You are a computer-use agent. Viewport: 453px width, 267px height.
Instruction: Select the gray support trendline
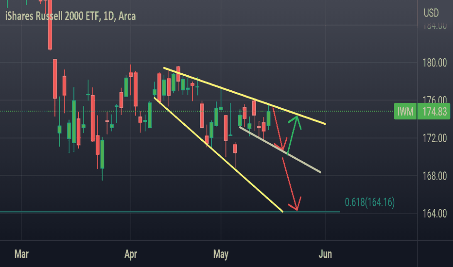pos(280,150)
